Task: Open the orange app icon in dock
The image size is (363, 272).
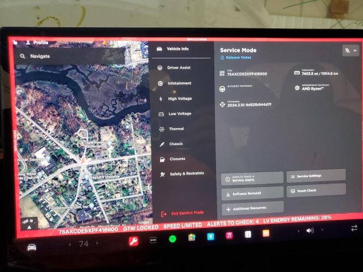Action: (x=266, y=233)
